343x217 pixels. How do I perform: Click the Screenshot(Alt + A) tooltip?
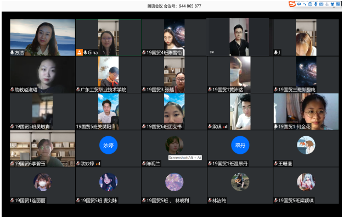(x=185, y=158)
